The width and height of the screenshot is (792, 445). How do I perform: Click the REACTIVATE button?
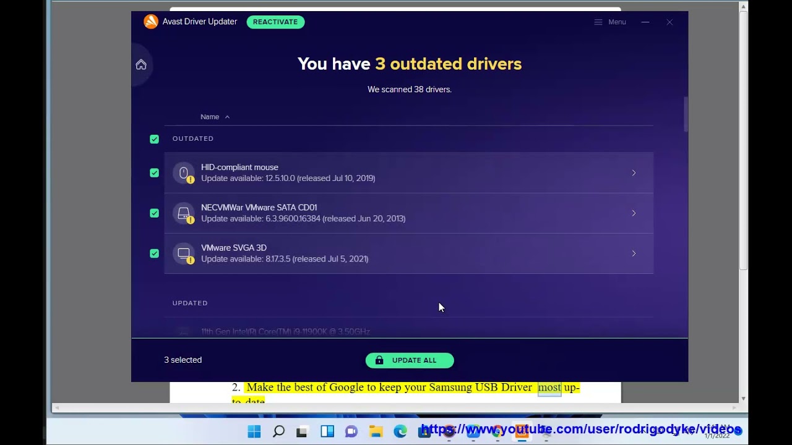click(x=275, y=22)
